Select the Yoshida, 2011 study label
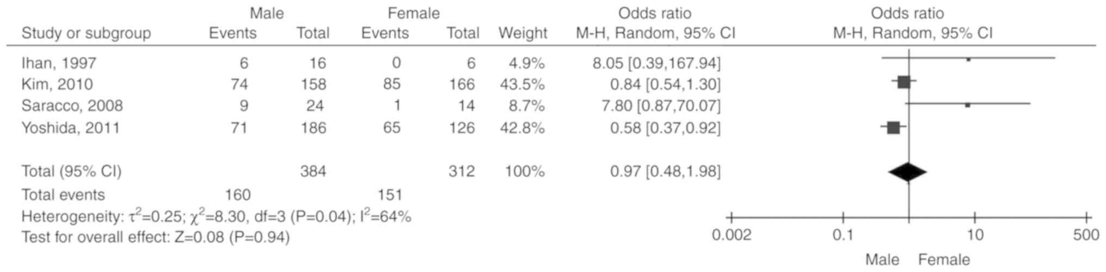 pyautogui.click(x=70, y=128)
